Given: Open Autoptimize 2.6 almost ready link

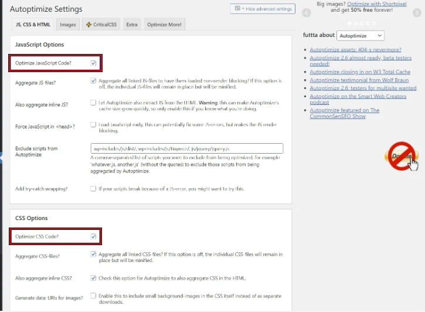Looking at the screenshot, I should click(x=361, y=61).
